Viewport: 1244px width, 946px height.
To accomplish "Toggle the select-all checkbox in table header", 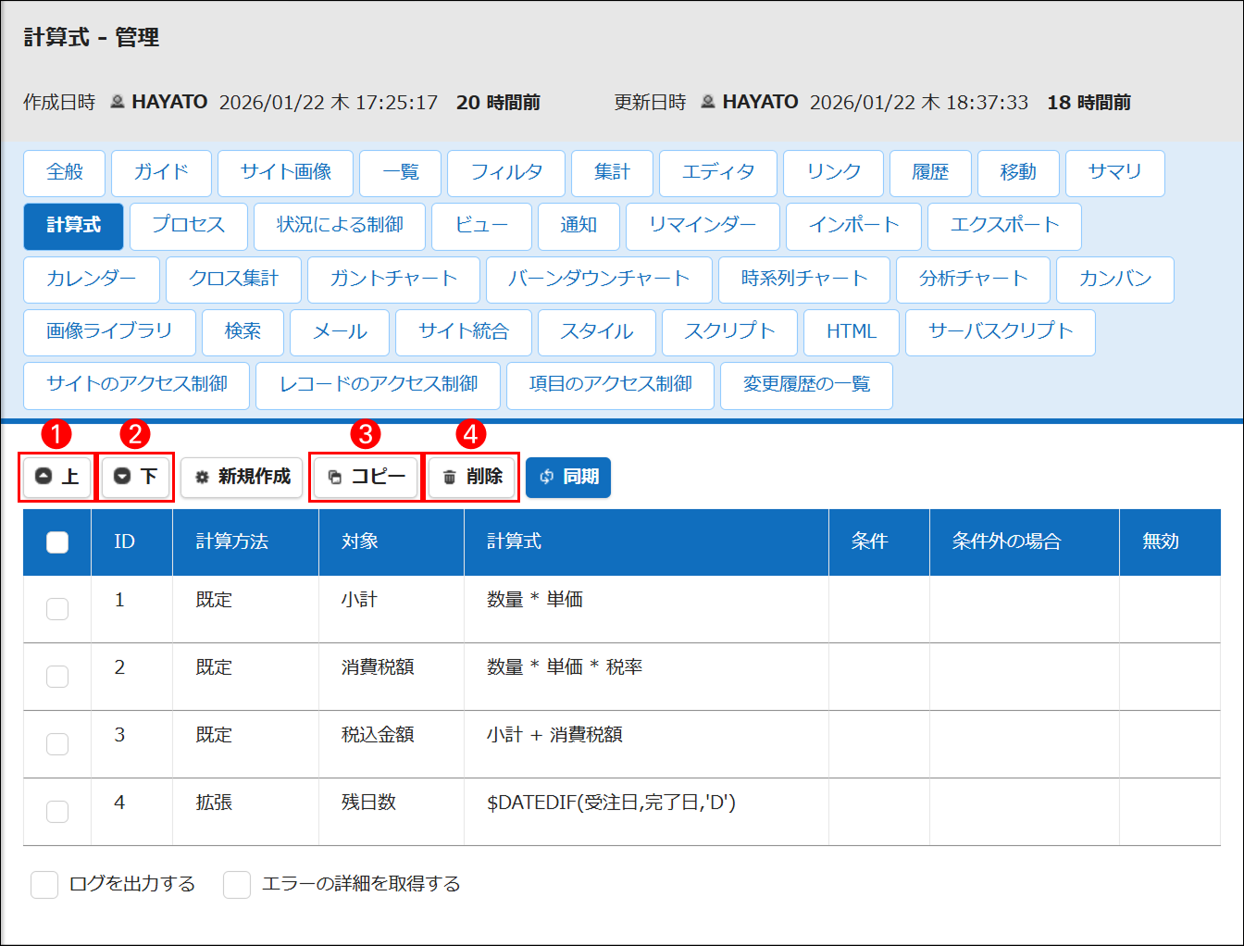I will (57, 542).
